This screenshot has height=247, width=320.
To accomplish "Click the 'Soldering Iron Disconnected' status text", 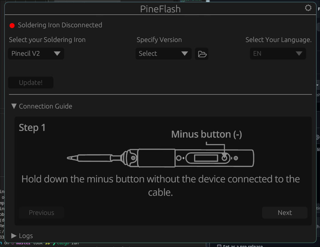I will pyautogui.click(x=60, y=25).
